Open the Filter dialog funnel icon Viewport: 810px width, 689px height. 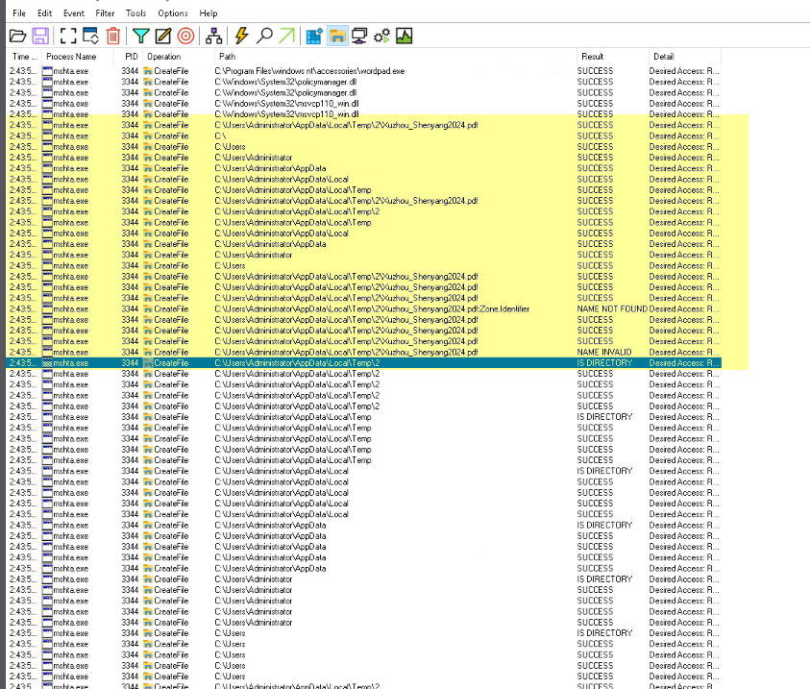(139, 36)
